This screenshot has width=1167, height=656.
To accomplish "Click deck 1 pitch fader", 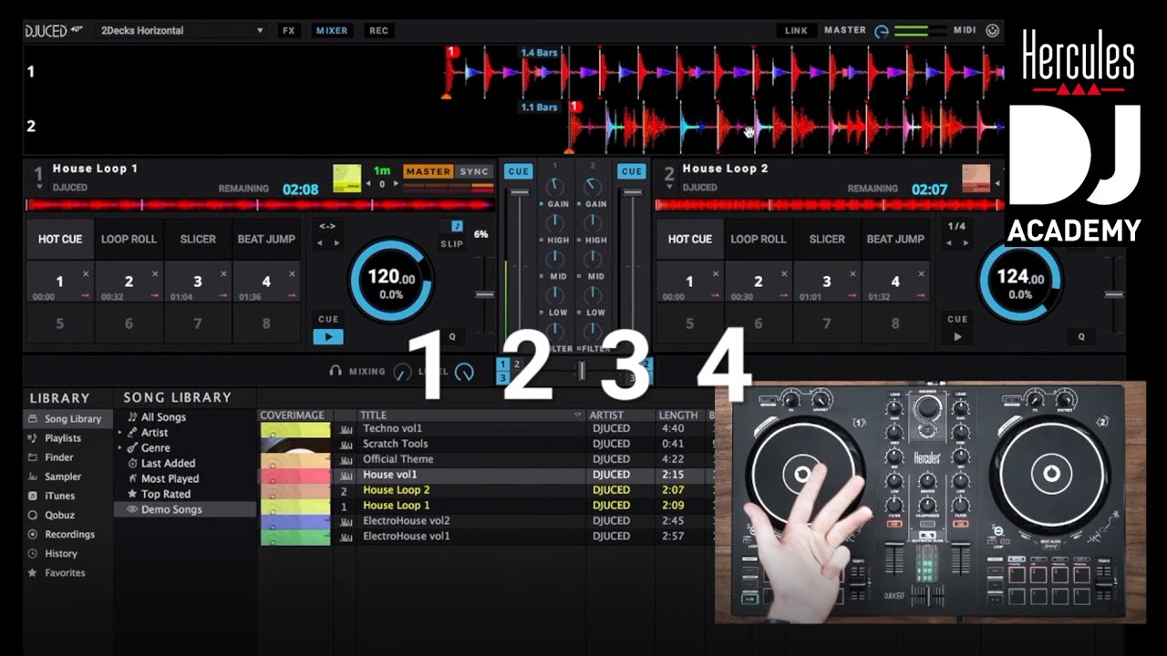I will (x=485, y=294).
